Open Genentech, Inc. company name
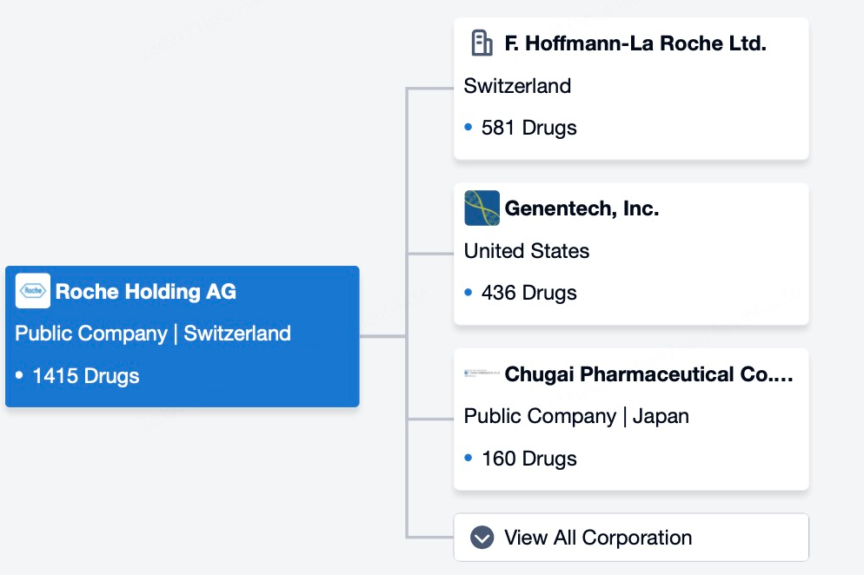Screen dimensions: 864x575 [582, 208]
